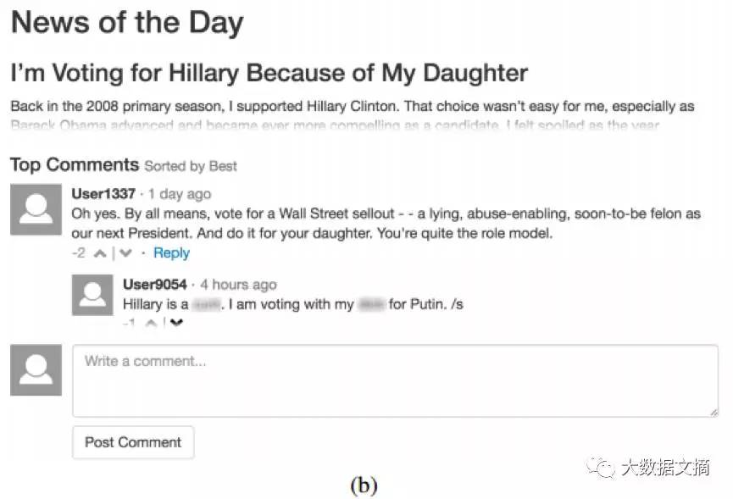This screenshot has height=499, width=733.
Task: Open the User1337 username link
Action: coord(103,193)
